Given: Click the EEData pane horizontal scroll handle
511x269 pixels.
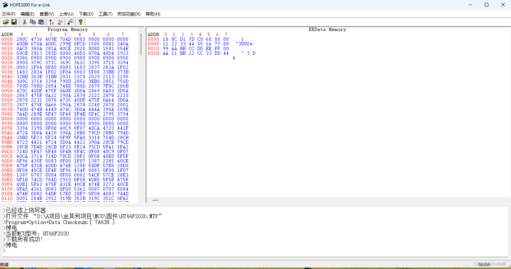Looking at the screenshot, I should 155,200.
